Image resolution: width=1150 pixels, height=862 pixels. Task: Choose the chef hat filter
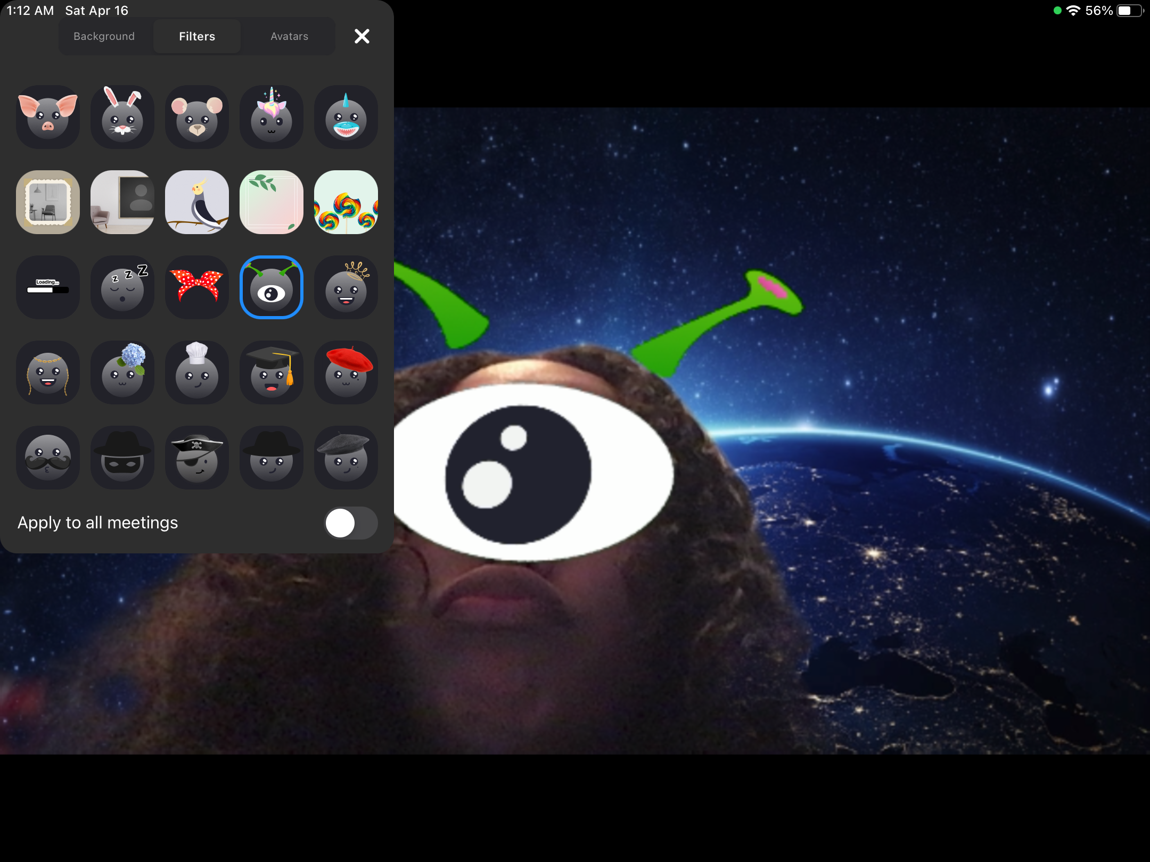(x=197, y=372)
